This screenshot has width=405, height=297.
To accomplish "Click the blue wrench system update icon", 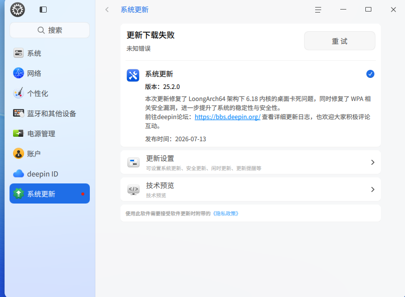I will tap(133, 75).
